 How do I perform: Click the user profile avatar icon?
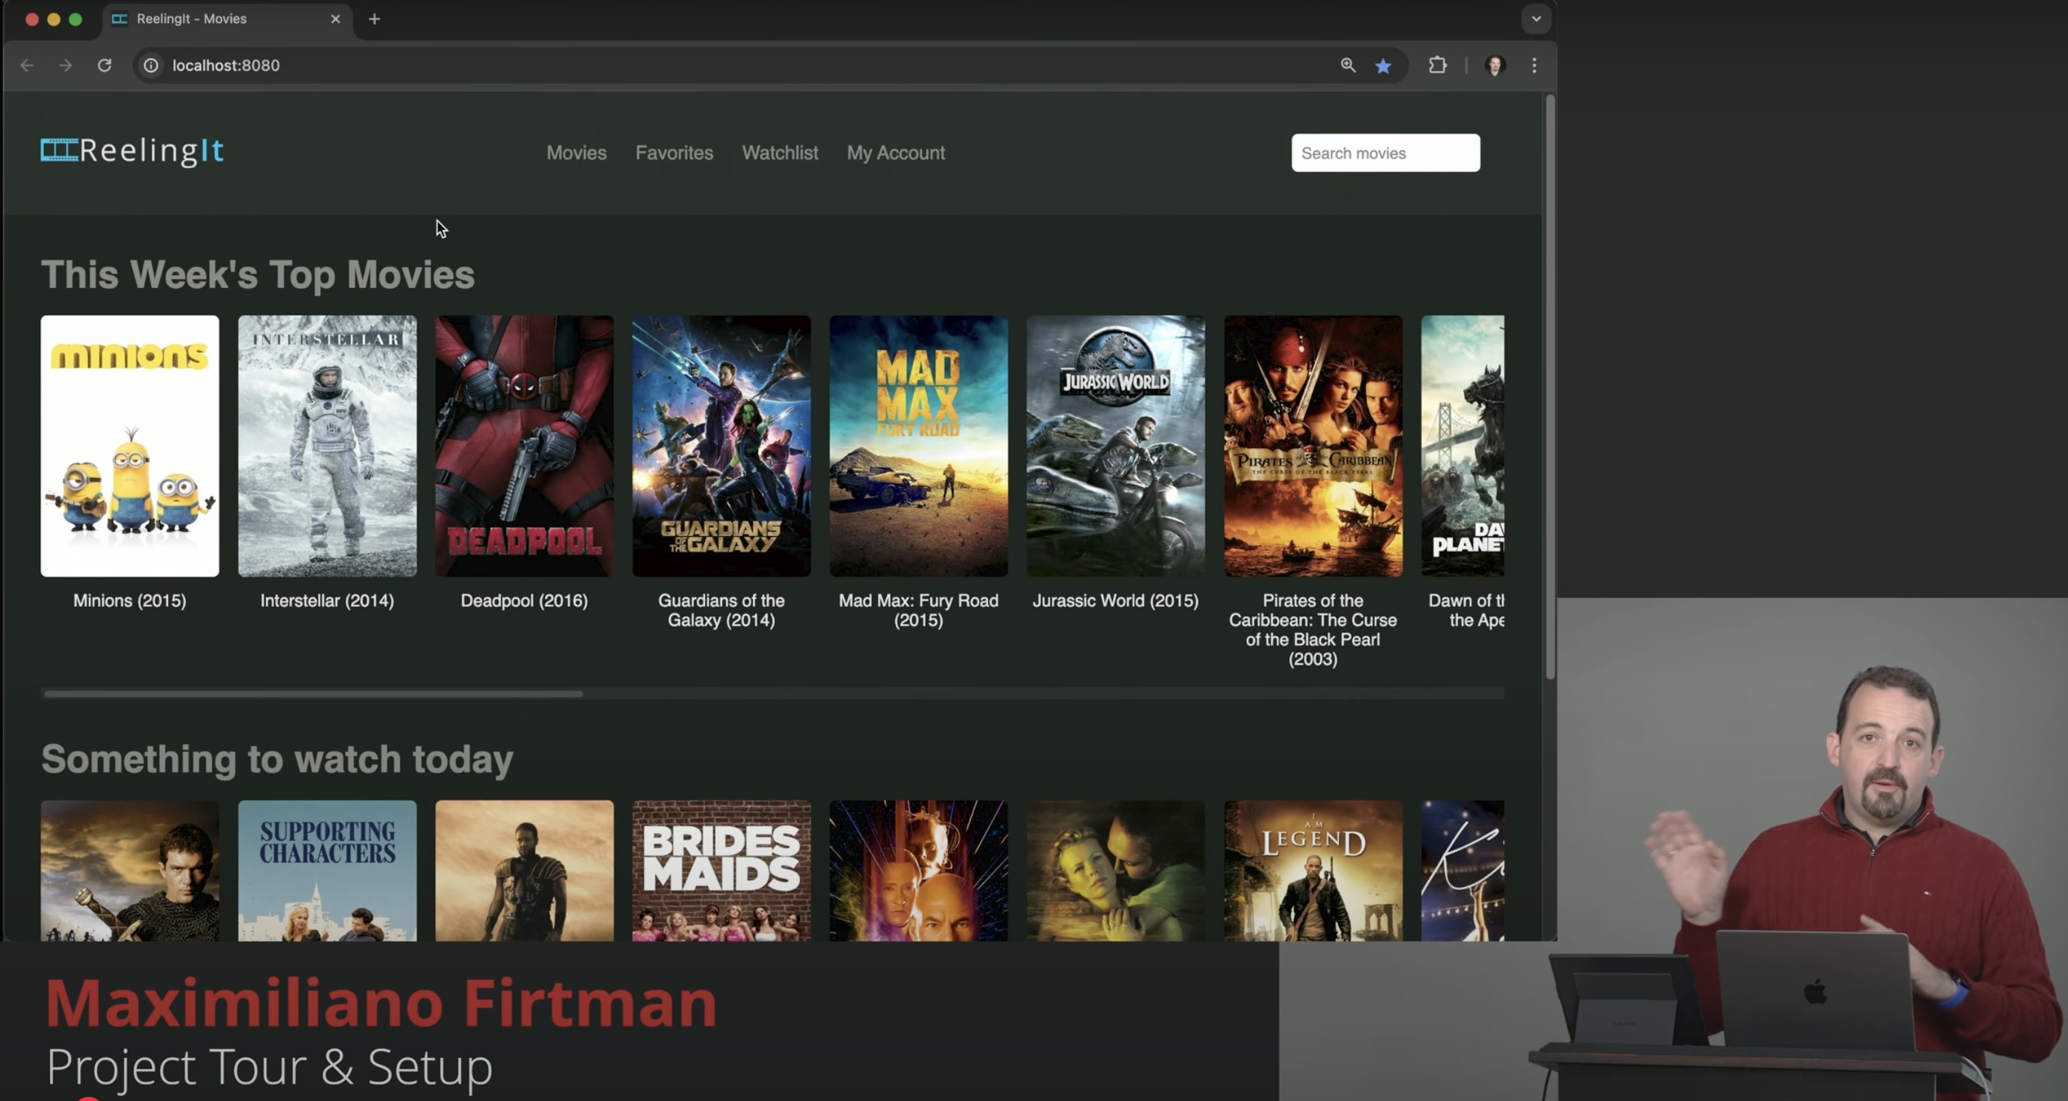click(x=1494, y=65)
